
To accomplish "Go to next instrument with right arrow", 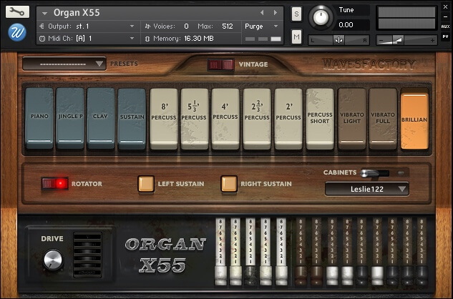I will click(x=273, y=13).
